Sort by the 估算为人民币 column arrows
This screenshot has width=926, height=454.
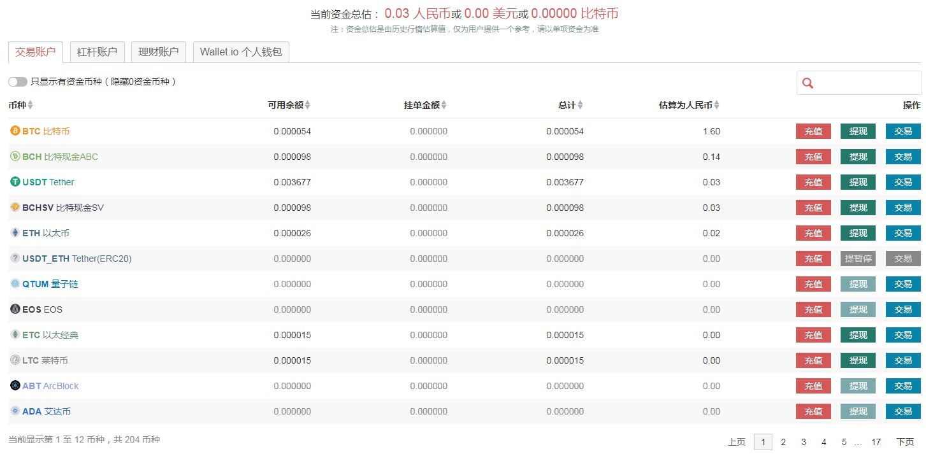[717, 105]
